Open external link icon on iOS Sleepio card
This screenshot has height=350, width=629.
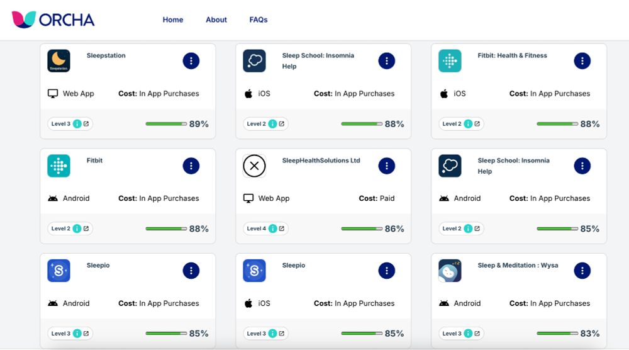click(282, 333)
